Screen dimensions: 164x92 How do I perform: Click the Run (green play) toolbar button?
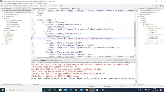click(x=24, y=6)
